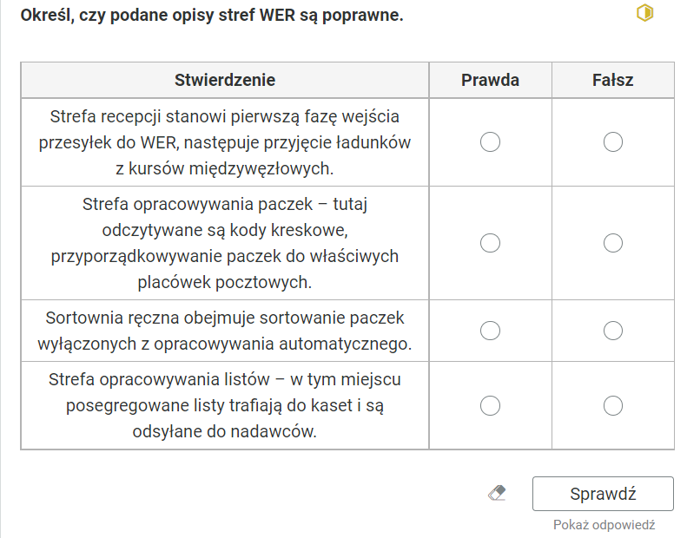Mark Fałsz for Strefa opracowywania paczek

pyautogui.click(x=612, y=243)
